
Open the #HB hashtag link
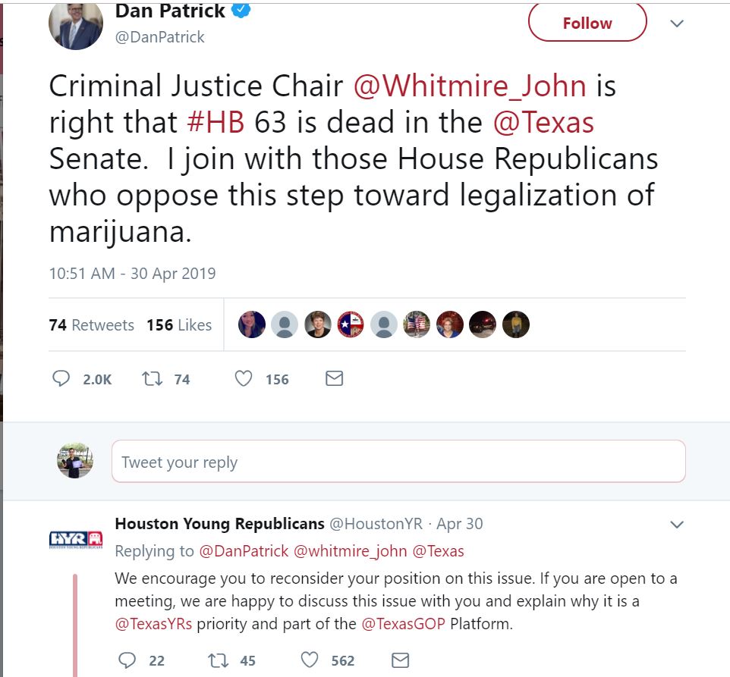coord(216,122)
